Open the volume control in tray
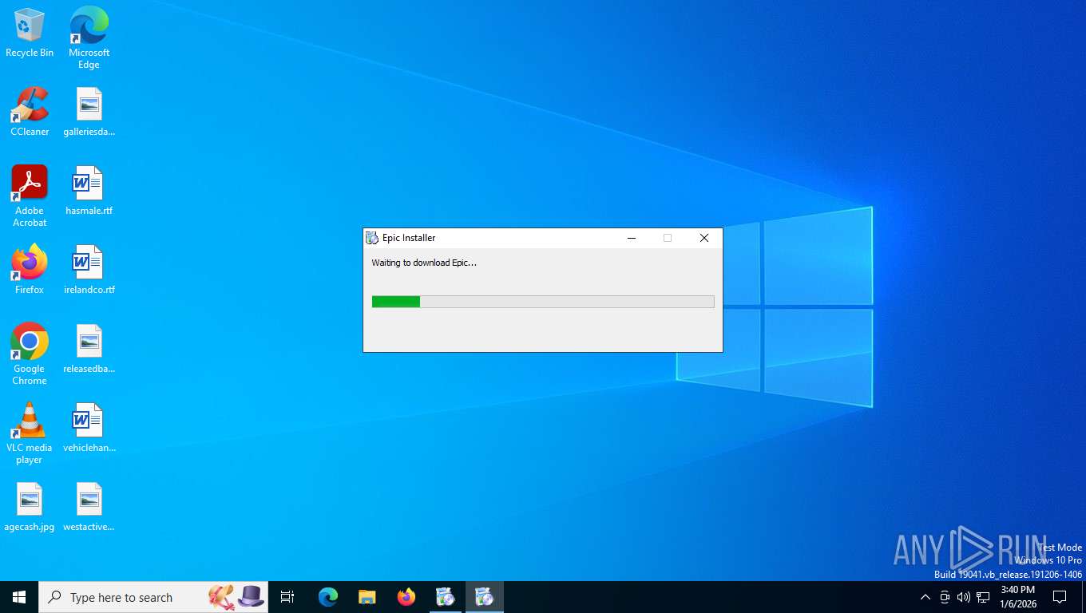Viewport: 1086px width, 613px height. pos(964,597)
